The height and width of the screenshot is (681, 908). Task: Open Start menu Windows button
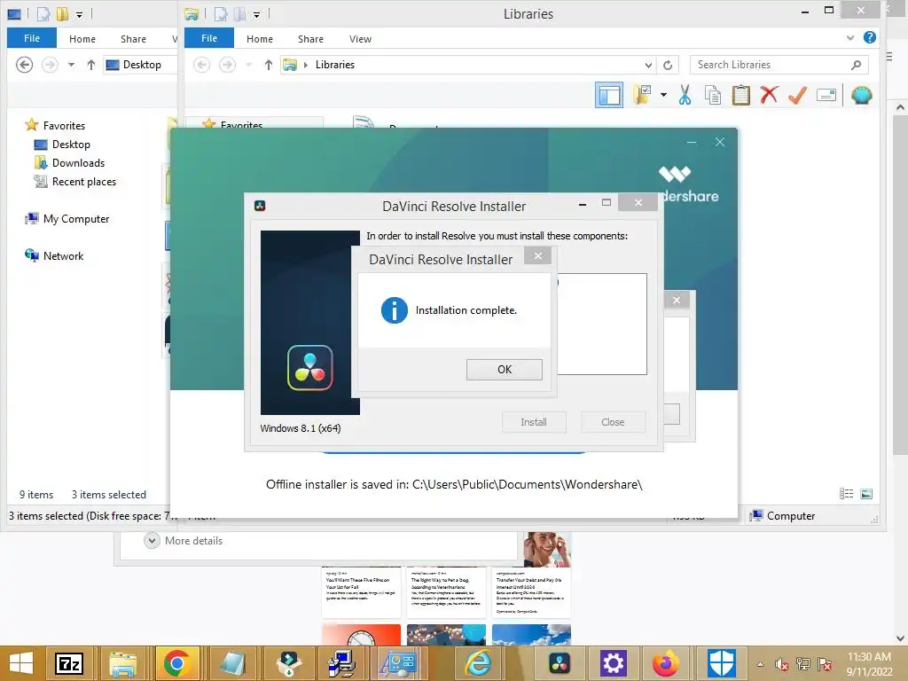click(21, 663)
